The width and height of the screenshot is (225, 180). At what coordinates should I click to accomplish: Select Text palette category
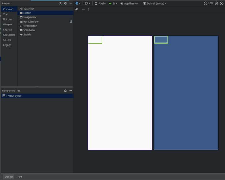(9, 14)
